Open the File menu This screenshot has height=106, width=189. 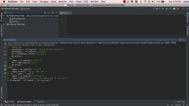coord(22,2)
